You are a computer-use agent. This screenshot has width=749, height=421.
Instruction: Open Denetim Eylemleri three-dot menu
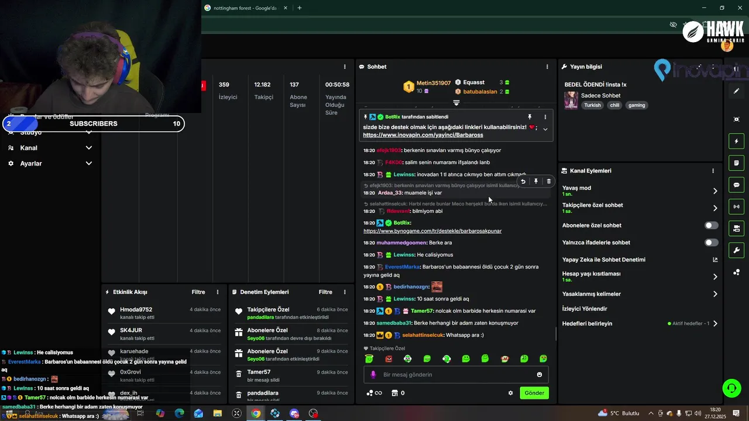345,292
